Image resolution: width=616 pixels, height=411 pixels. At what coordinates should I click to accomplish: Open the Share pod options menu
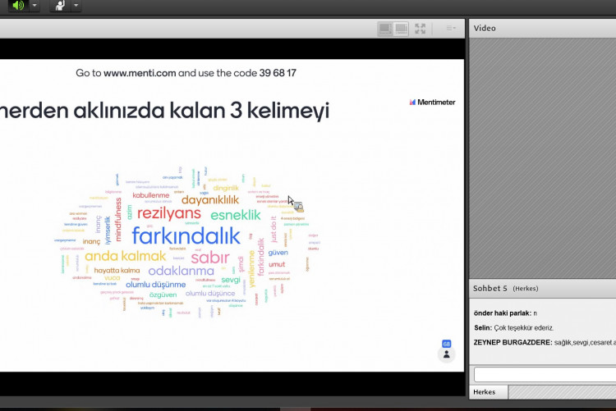click(x=450, y=28)
